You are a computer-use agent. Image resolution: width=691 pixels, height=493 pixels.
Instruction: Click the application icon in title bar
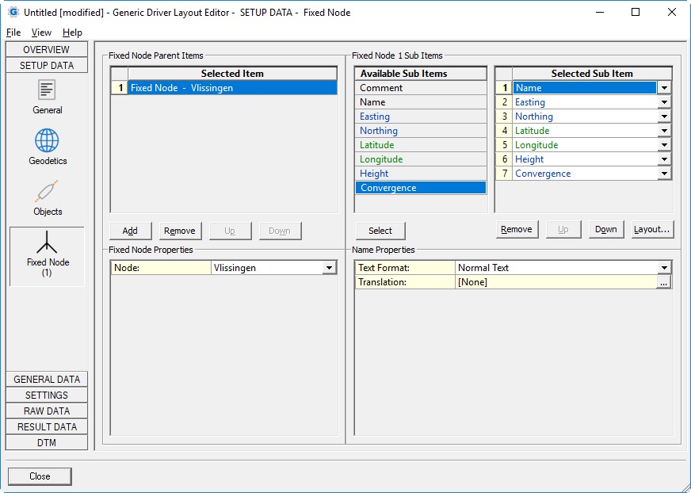pos(13,12)
